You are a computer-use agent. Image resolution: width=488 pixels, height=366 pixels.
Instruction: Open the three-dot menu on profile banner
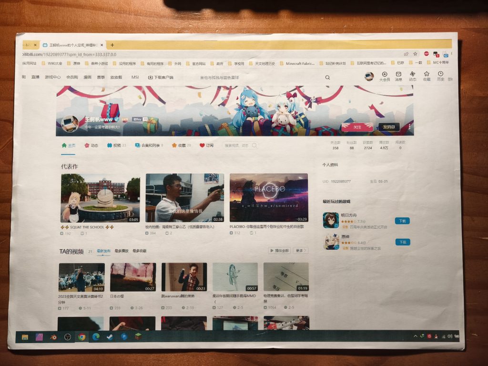409,127
